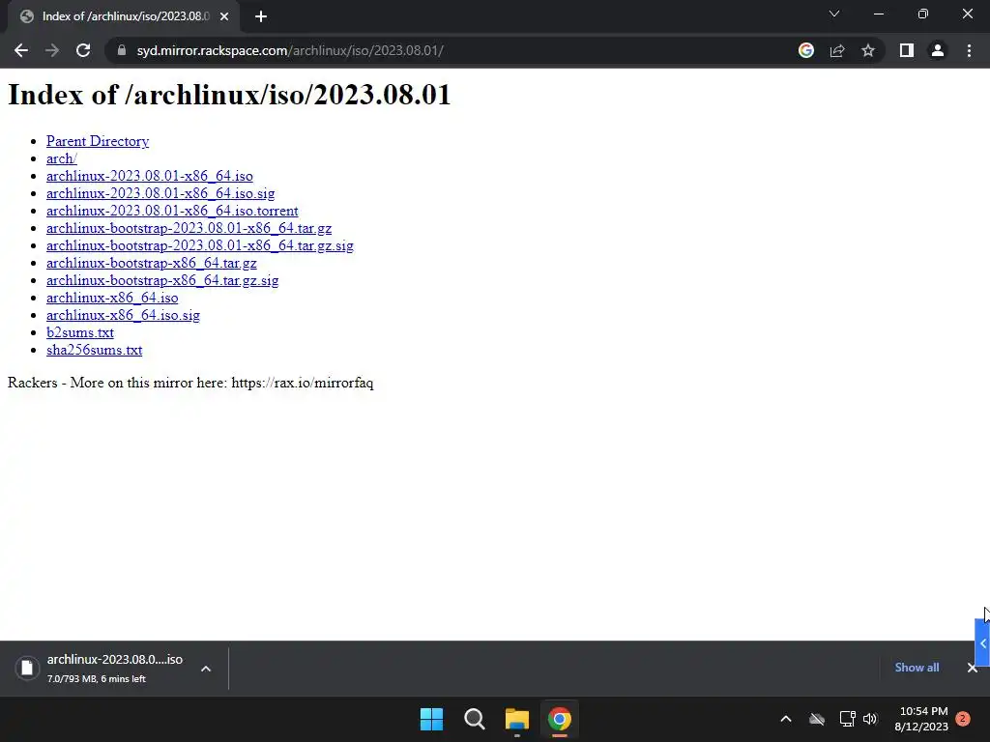Open the Chrome profile avatar
The width and height of the screenshot is (990, 742).
938,50
